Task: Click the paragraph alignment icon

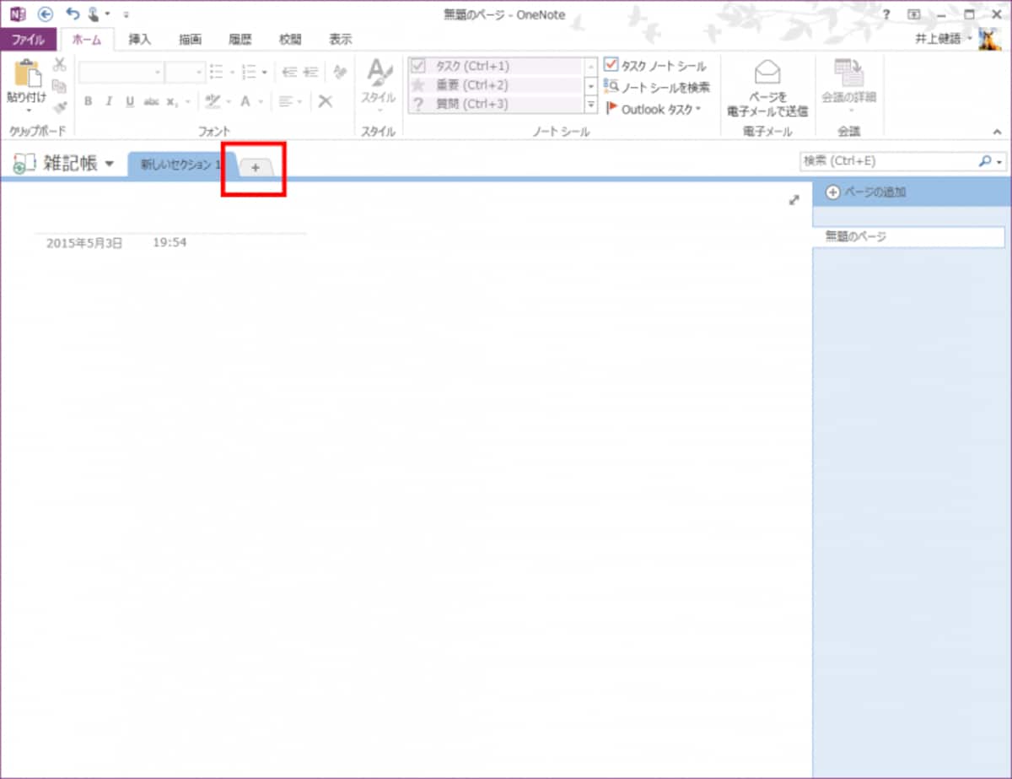Action: (x=287, y=101)
